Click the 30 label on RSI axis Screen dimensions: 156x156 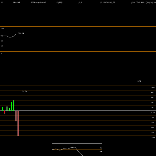[x=2, y=46]
